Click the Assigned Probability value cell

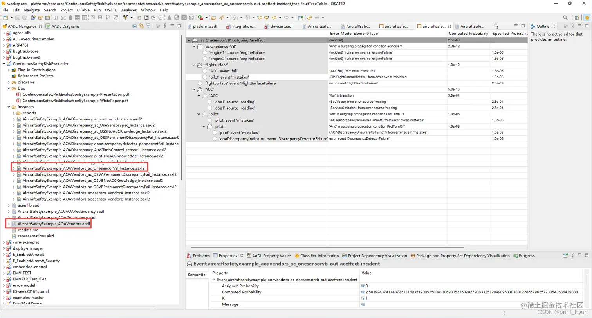(472, 286)
